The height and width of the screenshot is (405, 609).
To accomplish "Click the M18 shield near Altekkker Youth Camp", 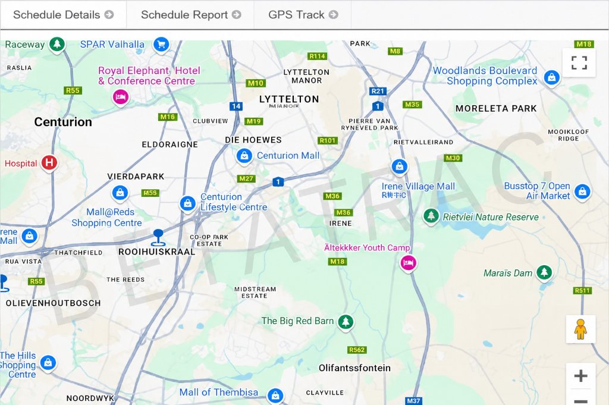I will click(338, 261).
